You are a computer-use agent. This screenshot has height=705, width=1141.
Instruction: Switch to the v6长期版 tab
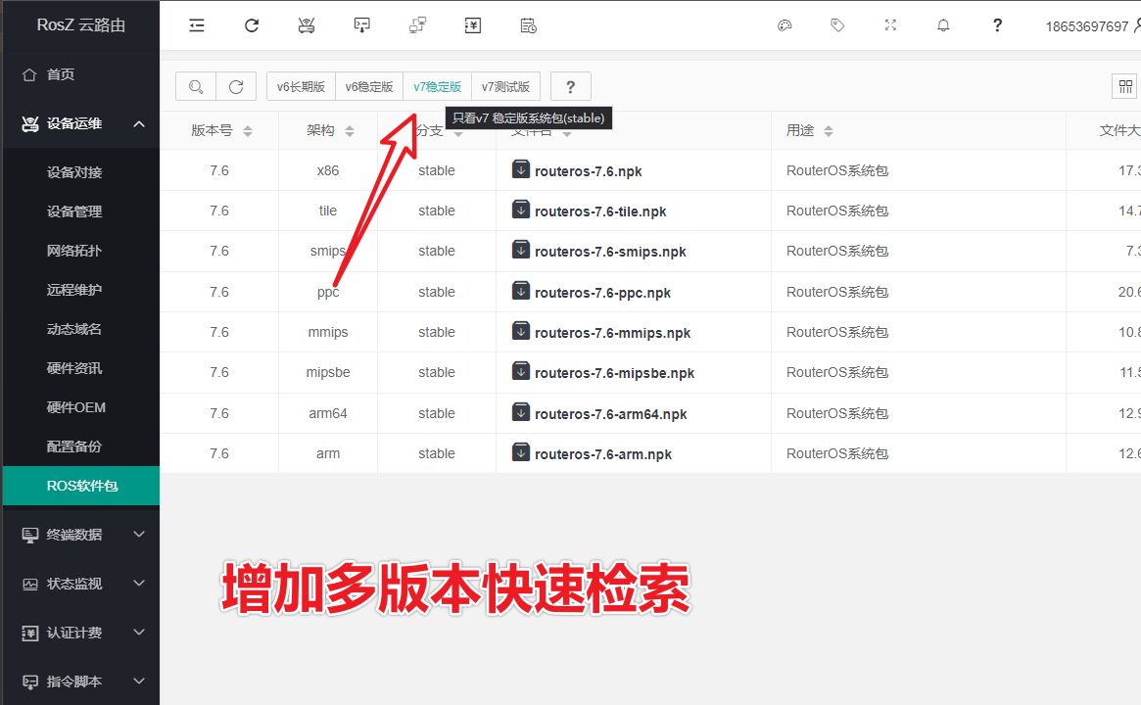point(301,86)
